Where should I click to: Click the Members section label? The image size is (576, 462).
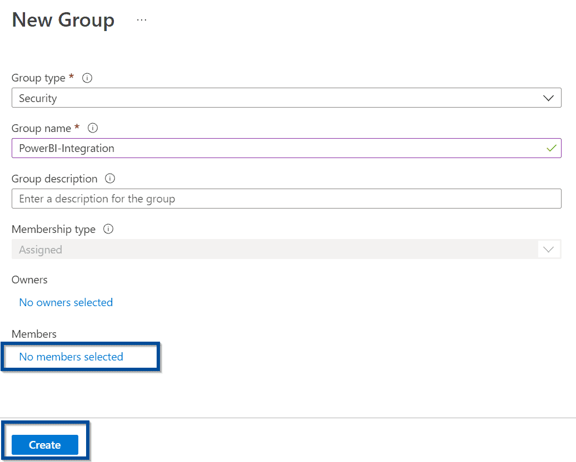pos(34,334)
